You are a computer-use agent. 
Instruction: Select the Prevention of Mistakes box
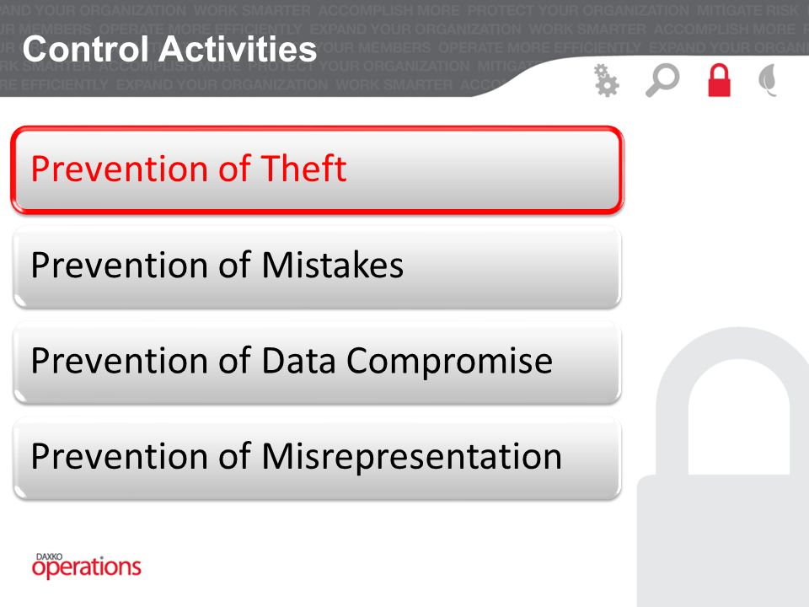click(x=318, y=267)
